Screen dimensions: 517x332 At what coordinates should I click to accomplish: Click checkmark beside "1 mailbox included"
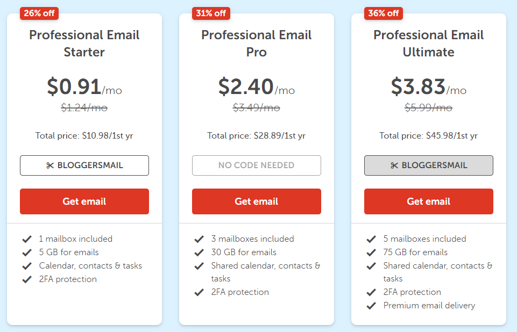point(27,239)
